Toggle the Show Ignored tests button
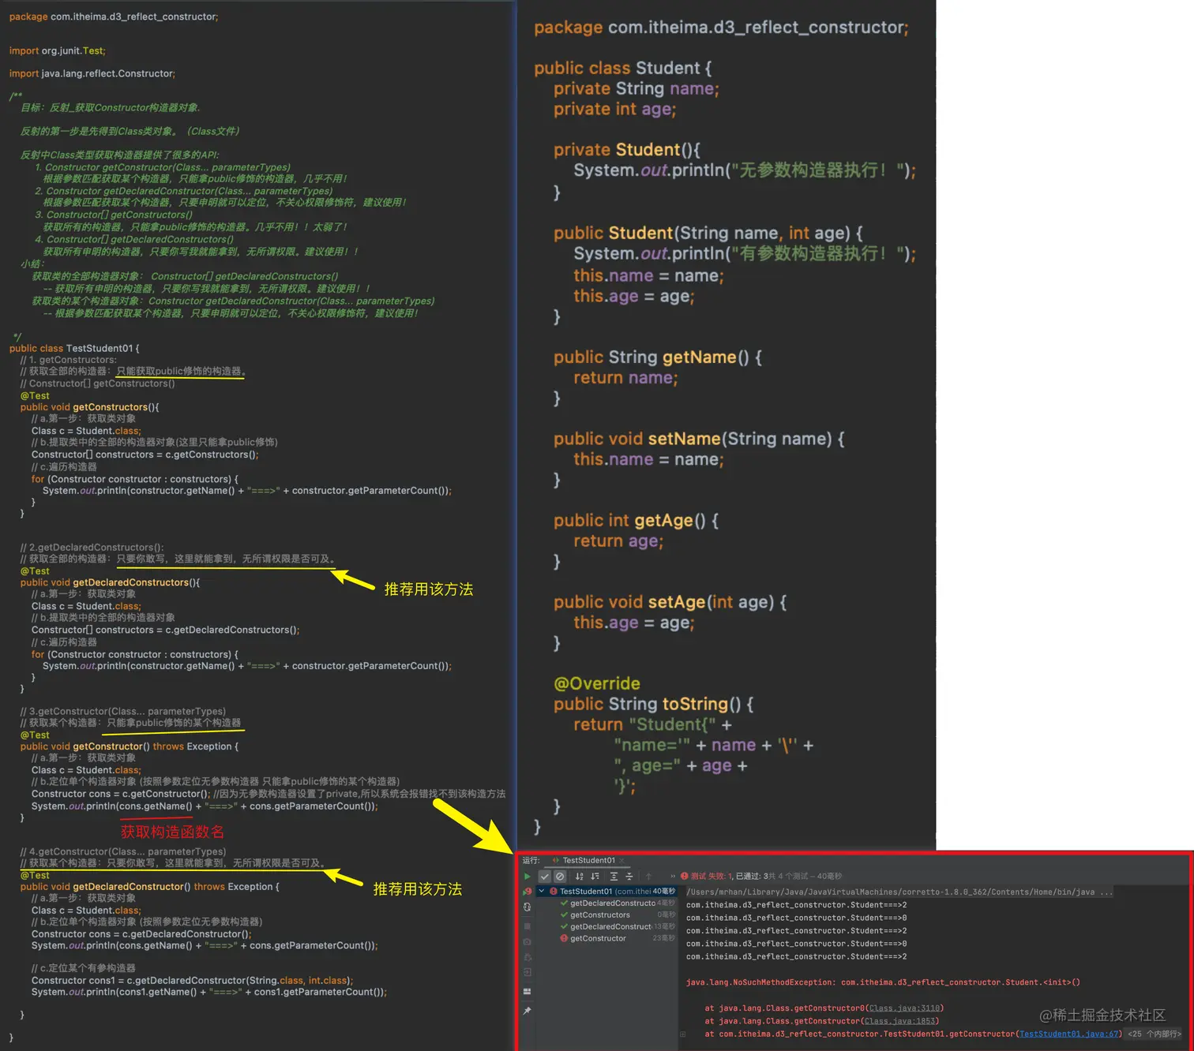Screen dimensions: 1194x1051 coord(560,876)
